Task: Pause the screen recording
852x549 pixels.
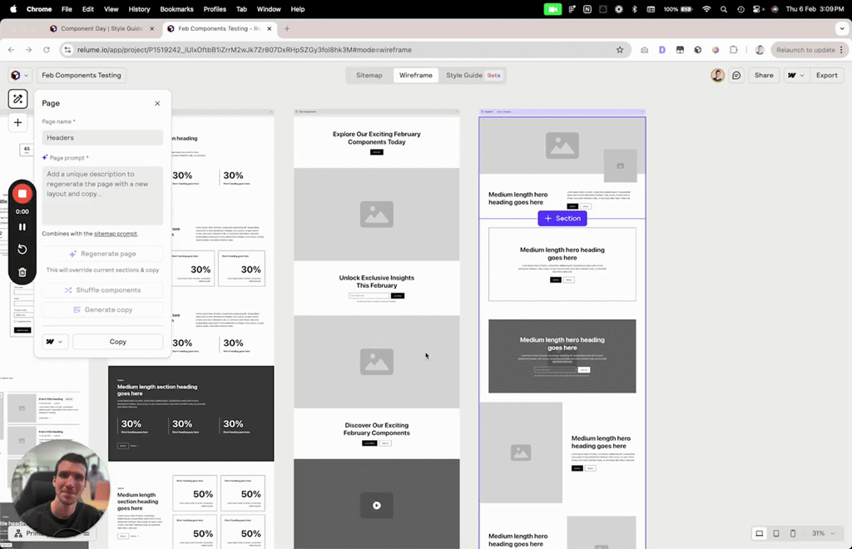Action: (22, 226)
